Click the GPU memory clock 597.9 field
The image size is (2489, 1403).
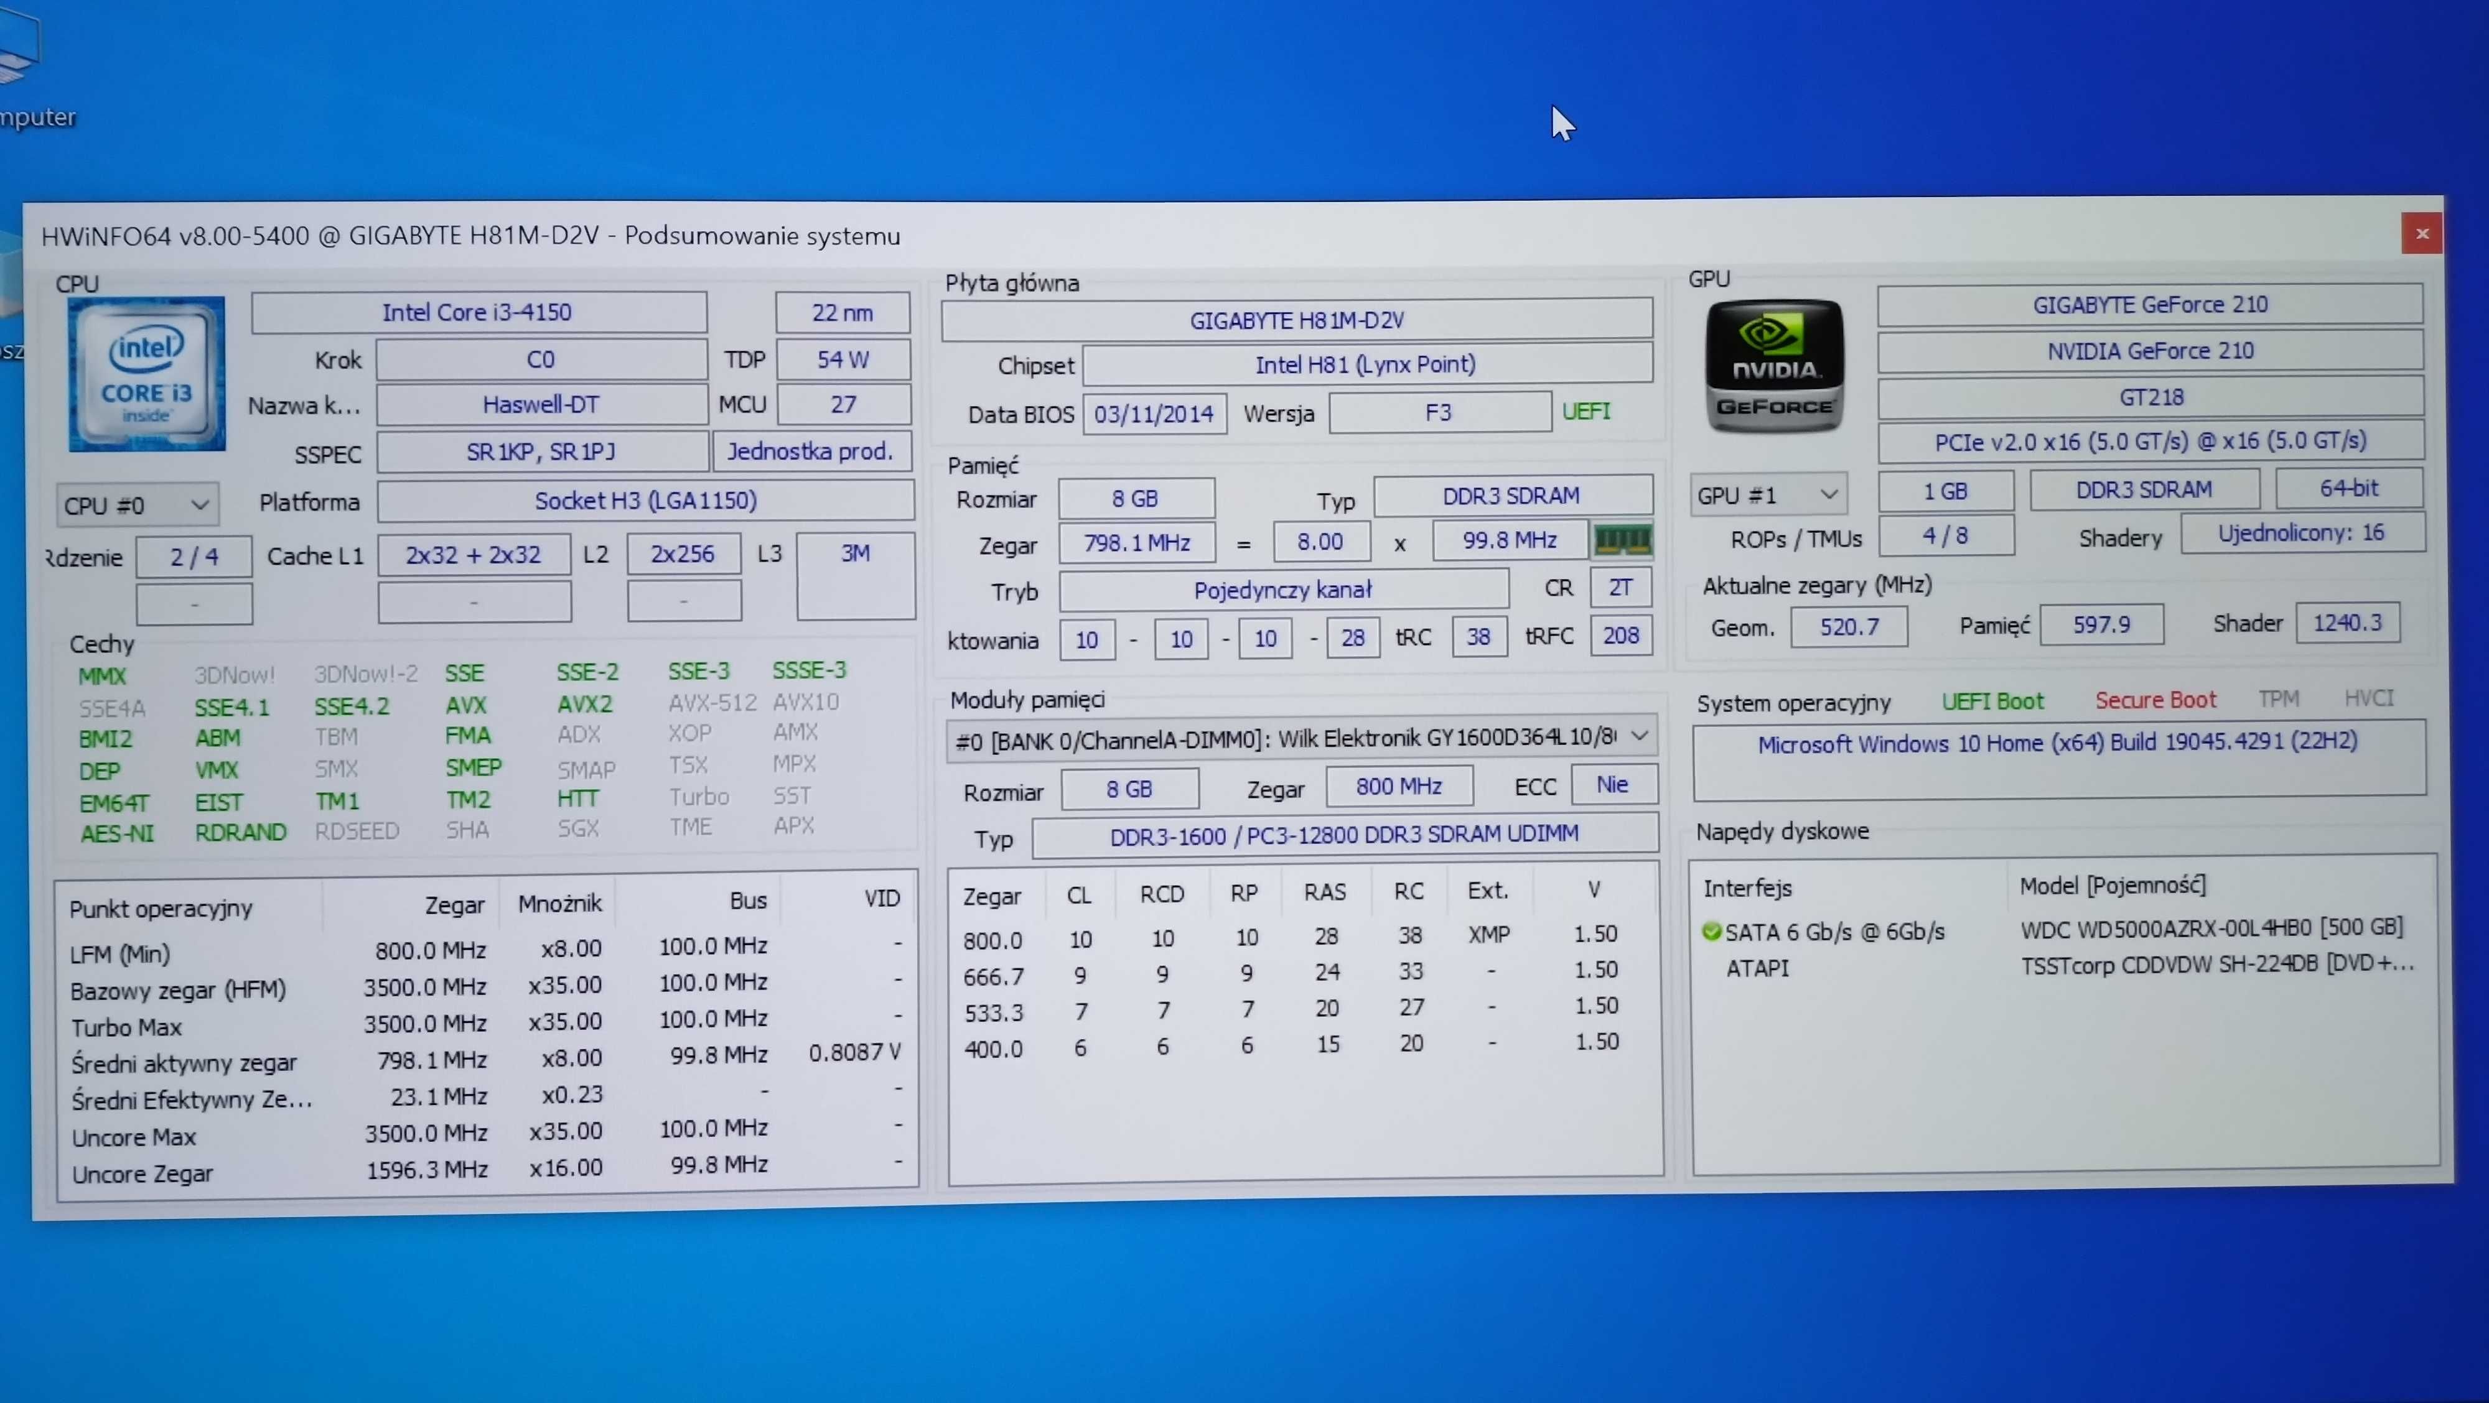(2101, 625)
